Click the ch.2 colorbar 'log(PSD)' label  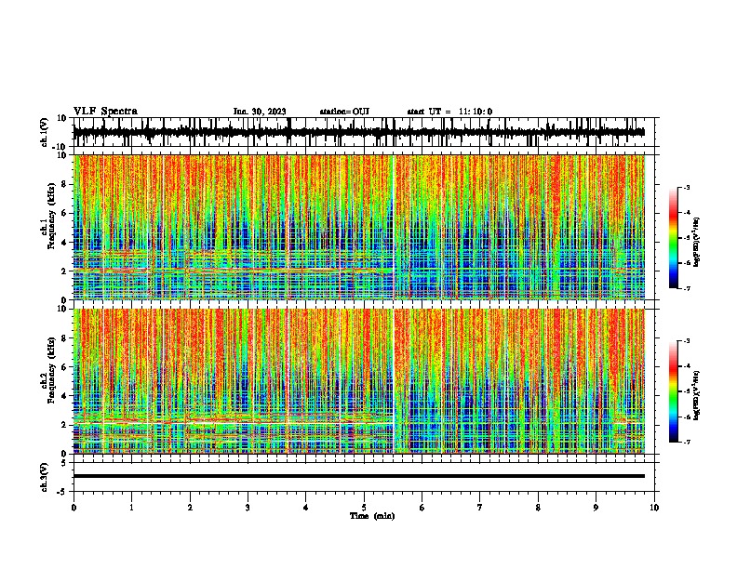(x=697, y=395)
